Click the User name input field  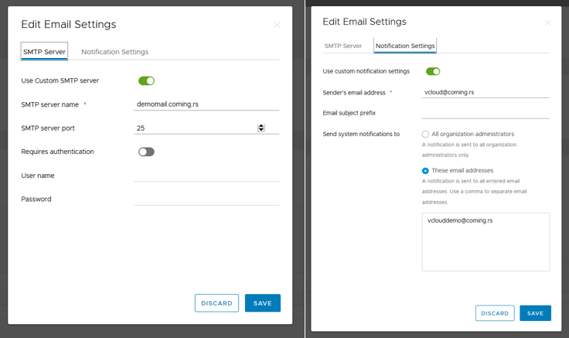(206, 176)
